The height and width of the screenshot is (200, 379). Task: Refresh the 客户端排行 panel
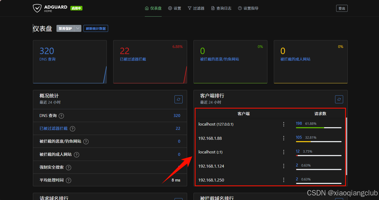point(339,99)
